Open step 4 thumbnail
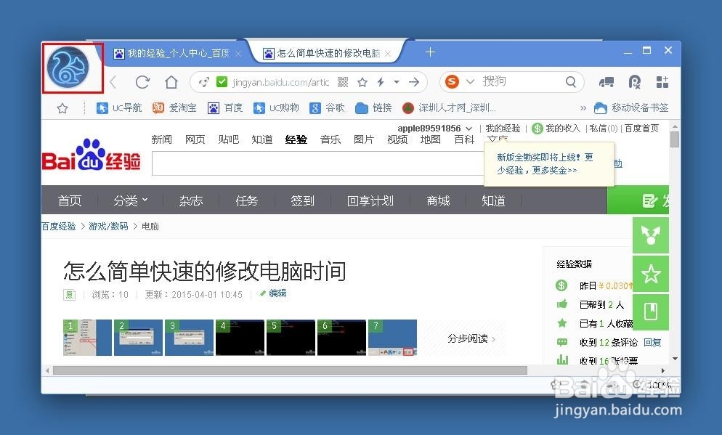 click(240, 338)
